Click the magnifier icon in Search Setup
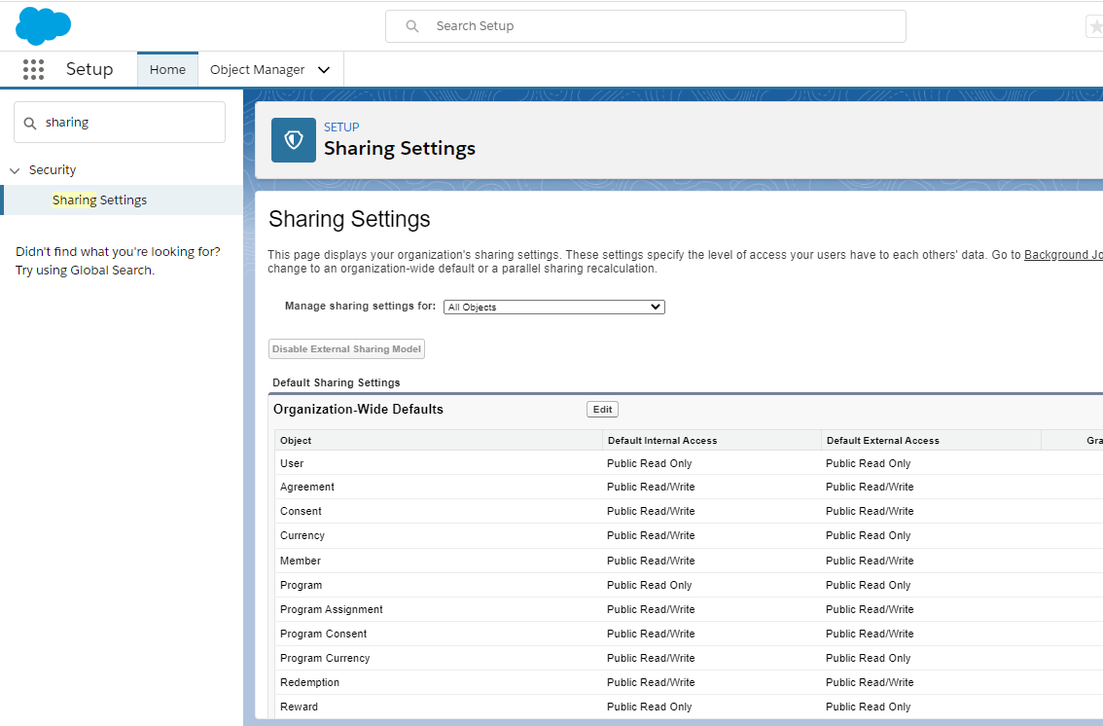 (412, 26)
